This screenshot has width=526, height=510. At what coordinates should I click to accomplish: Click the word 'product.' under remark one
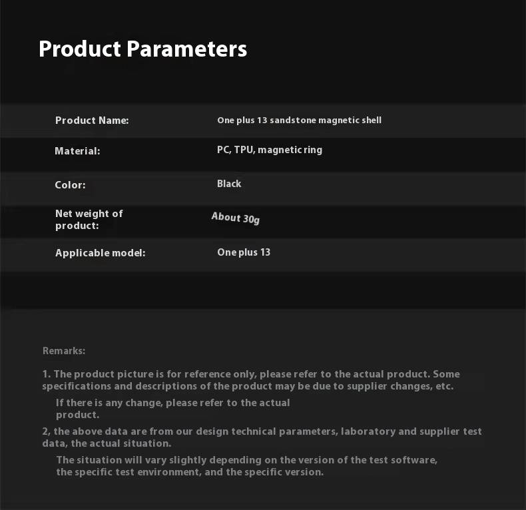[x=77, y=415]
